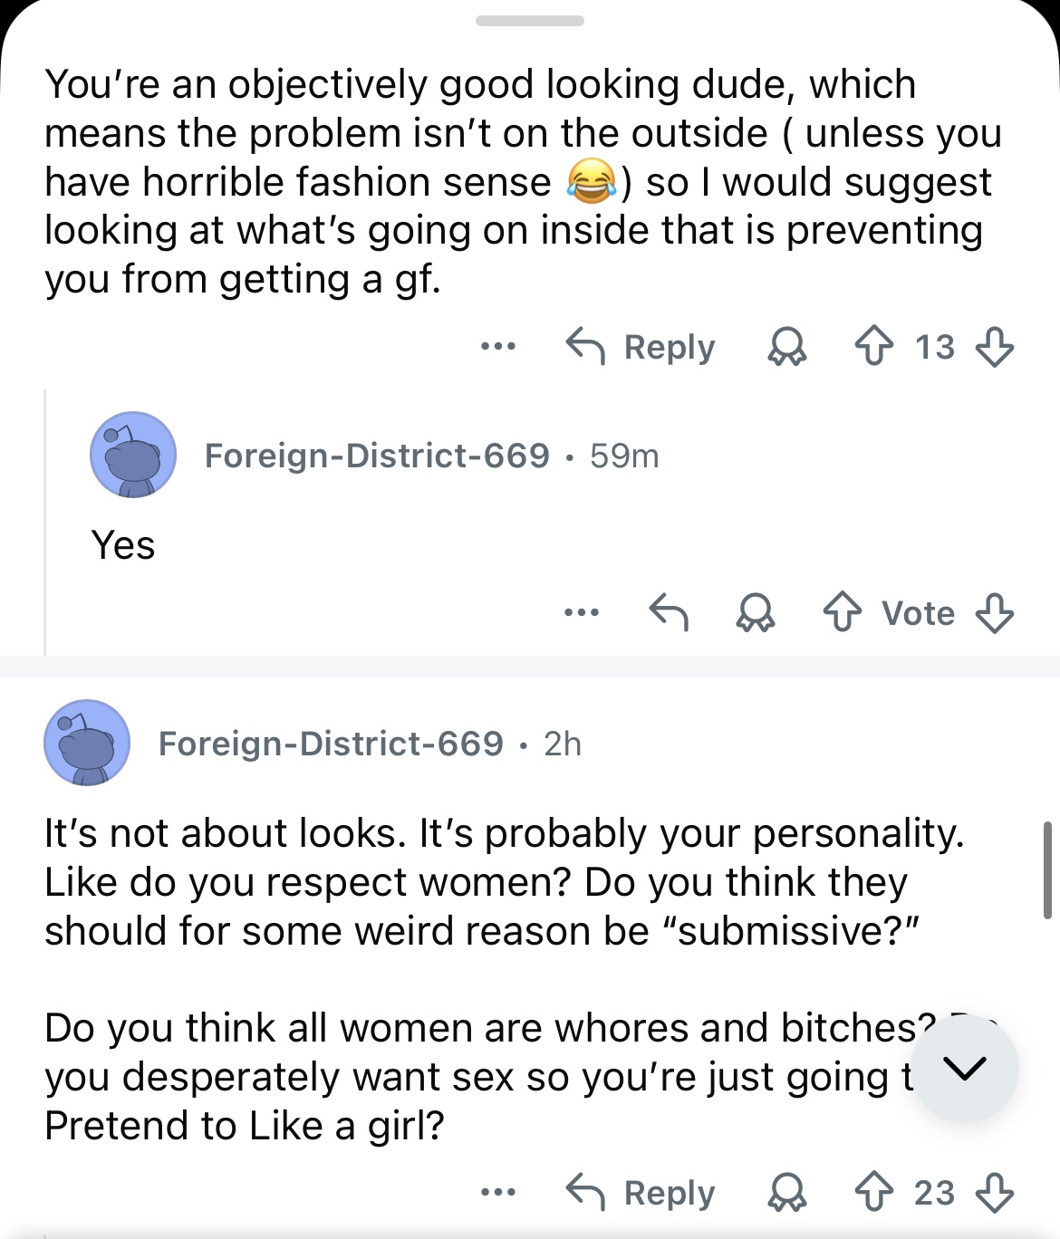
Task: Downvote the comment with 23 points
Action: (994, 1193)
